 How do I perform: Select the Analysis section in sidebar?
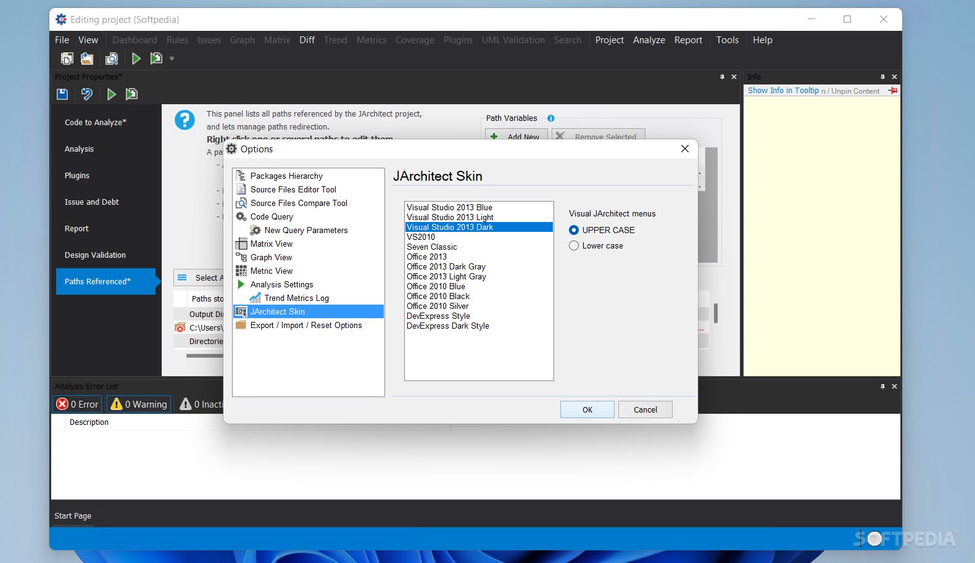point(106,149)
